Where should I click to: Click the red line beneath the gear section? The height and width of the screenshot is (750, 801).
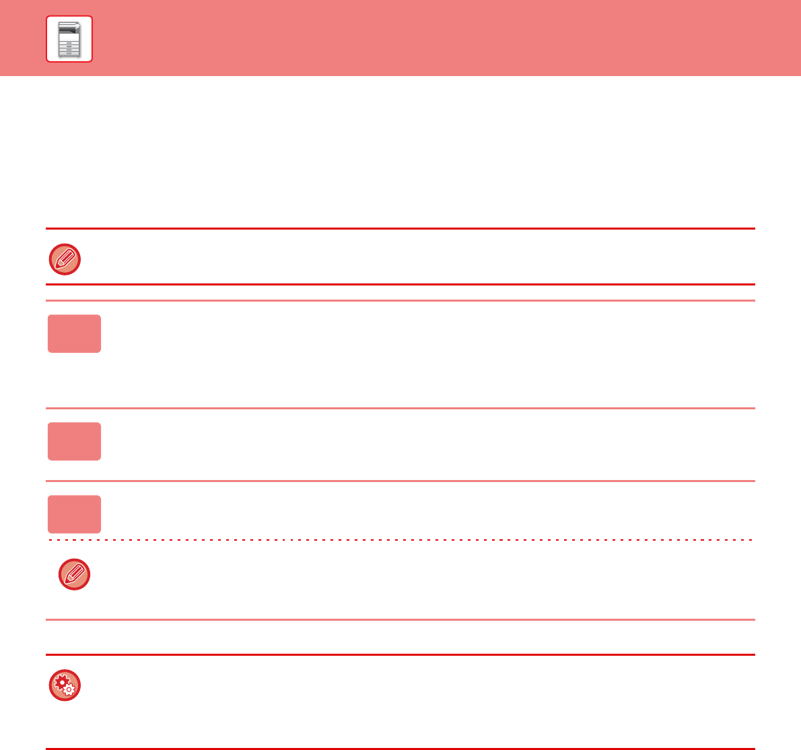click(x=401, y=748)
